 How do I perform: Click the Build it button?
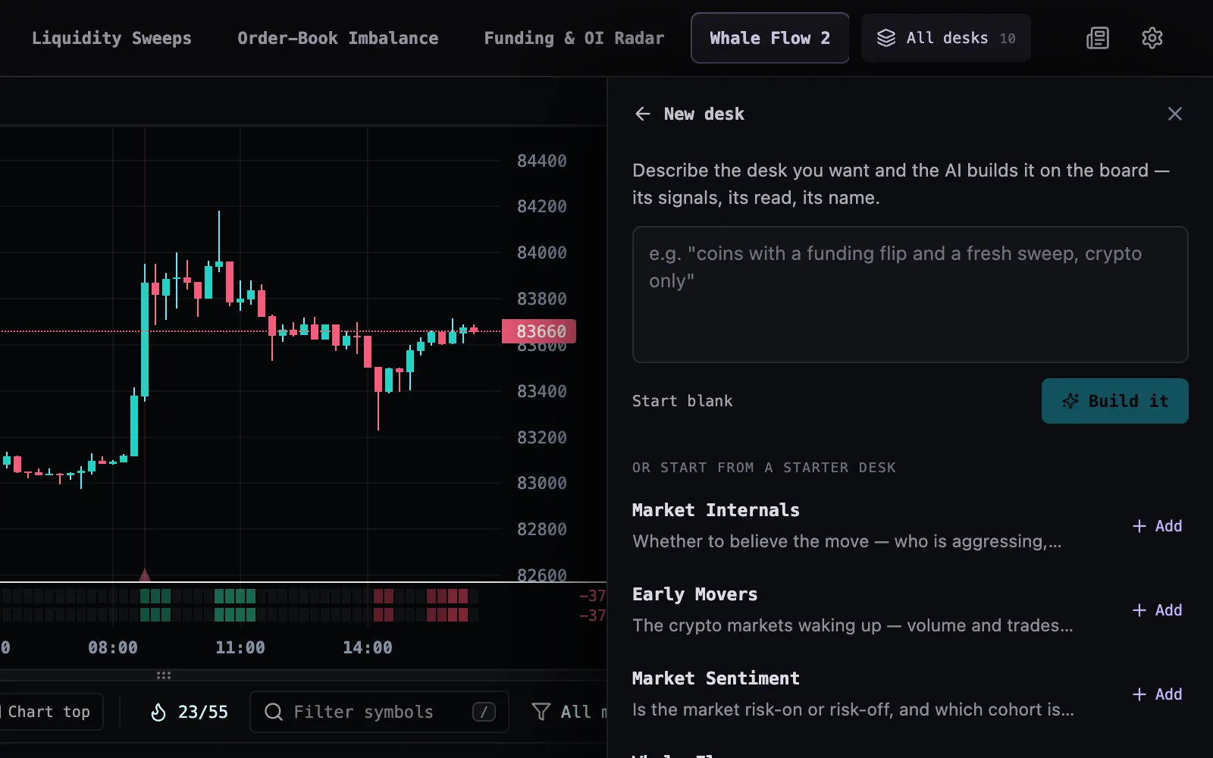click(x=1114, y=401)
